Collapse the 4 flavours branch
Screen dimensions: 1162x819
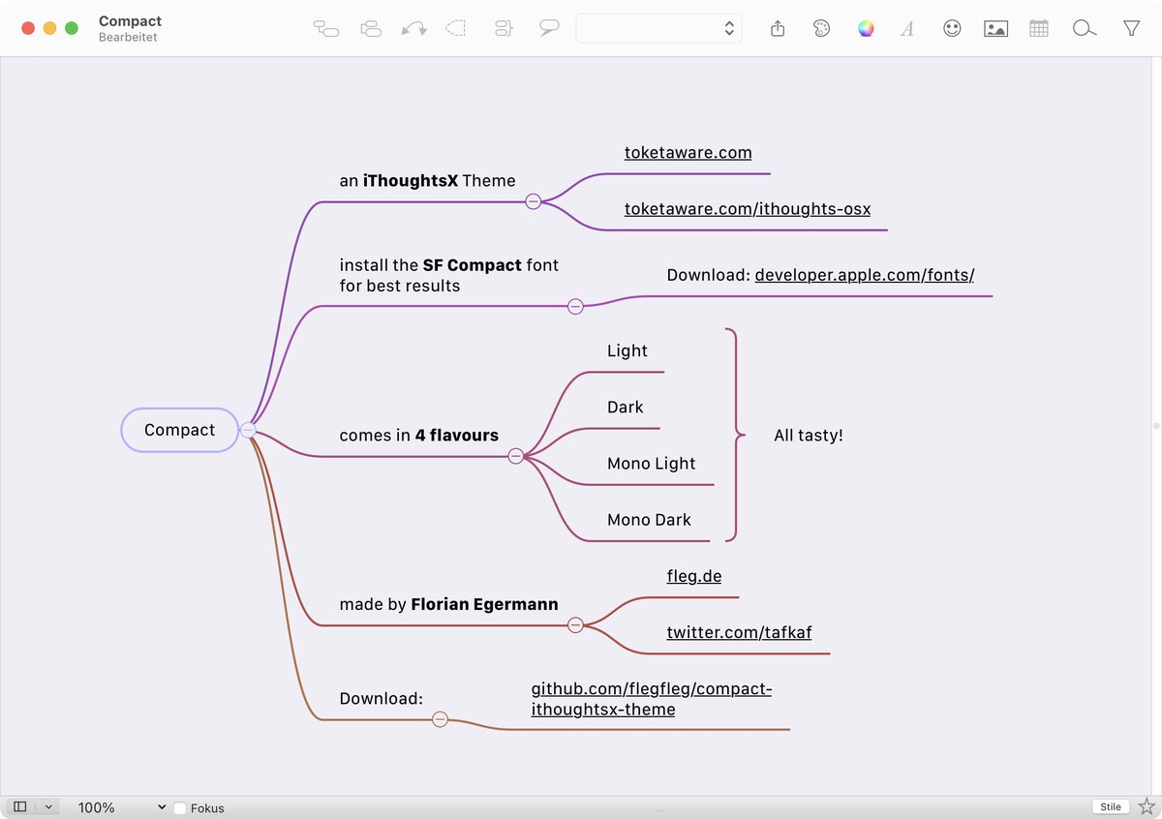[516, 456]
